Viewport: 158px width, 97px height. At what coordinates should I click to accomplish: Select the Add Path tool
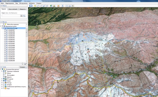coord(41,6)
